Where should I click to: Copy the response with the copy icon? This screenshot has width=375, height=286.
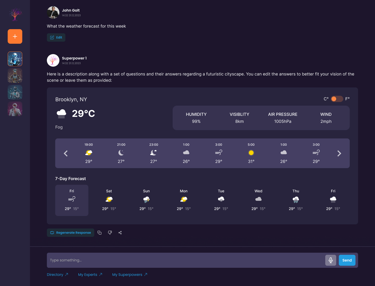click(x=99, y=233)
